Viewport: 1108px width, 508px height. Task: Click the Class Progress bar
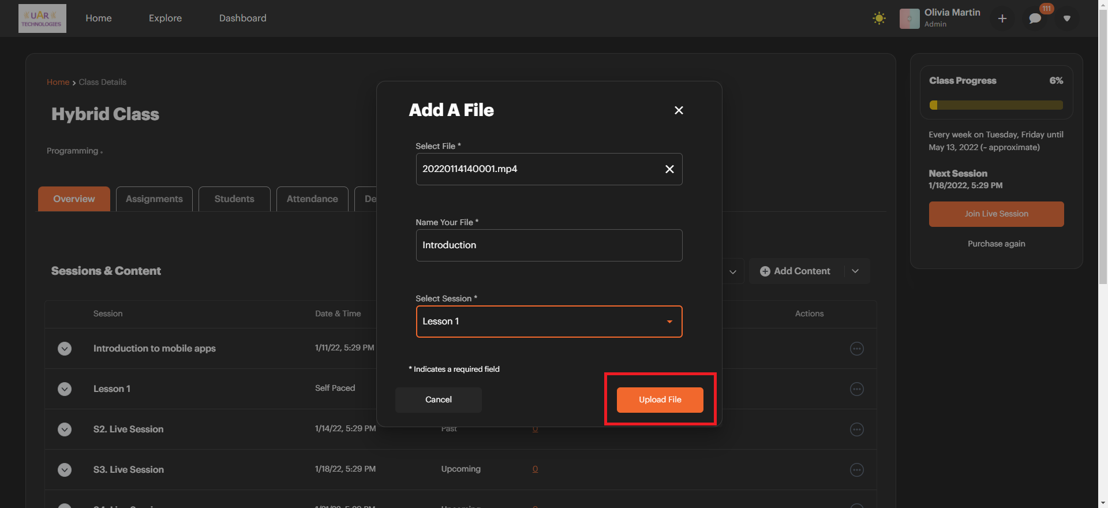pyautogui.click(x=996, y=105)
